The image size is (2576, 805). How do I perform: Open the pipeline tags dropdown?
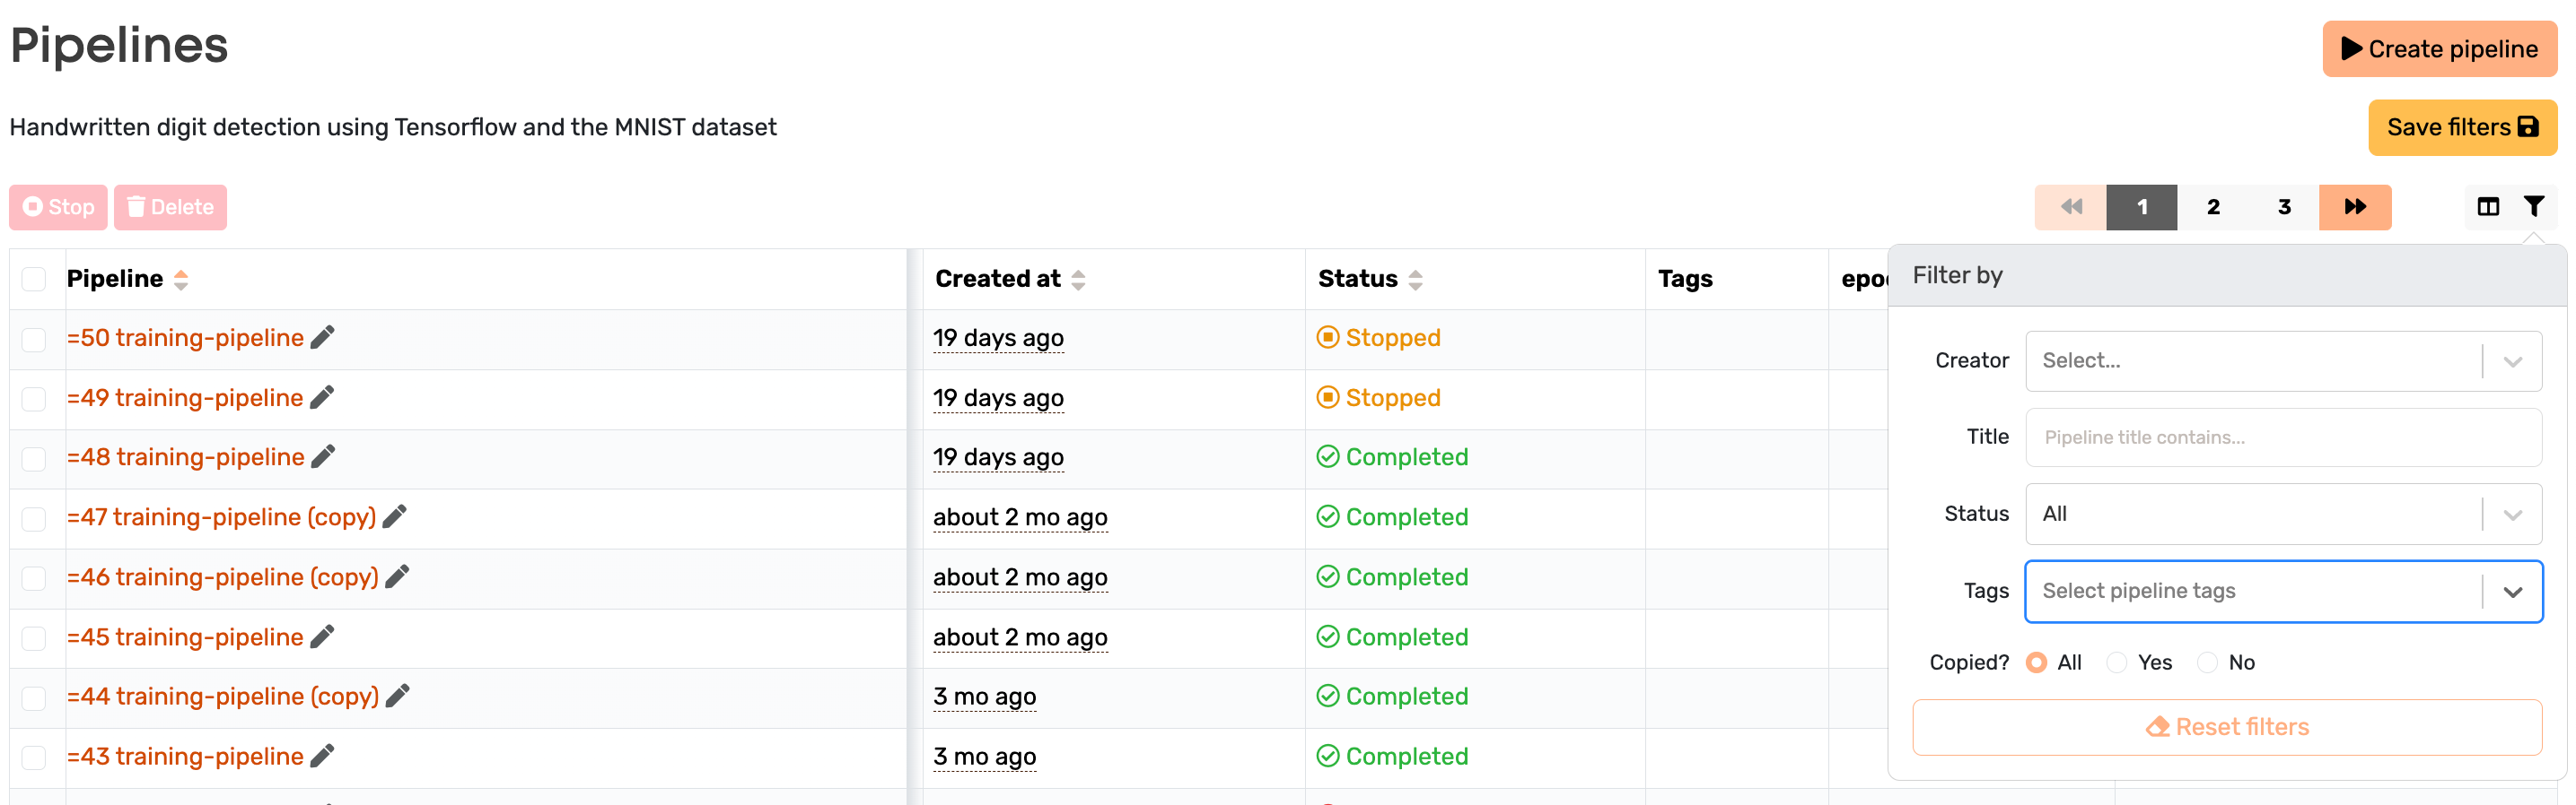2284,592
